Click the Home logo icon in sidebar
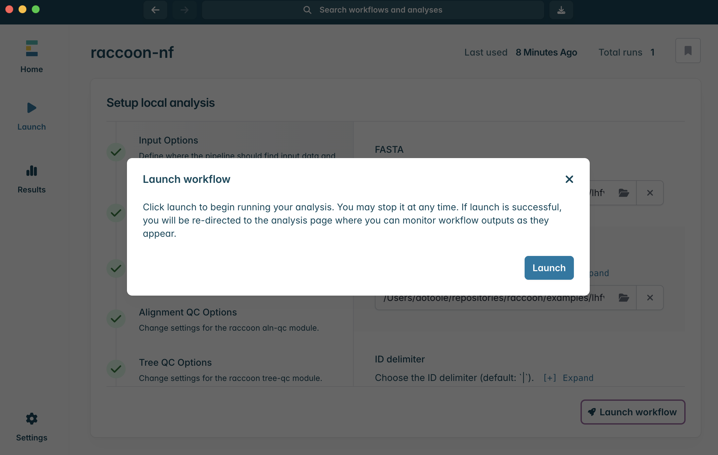718x455 pixels. [32, 48]
